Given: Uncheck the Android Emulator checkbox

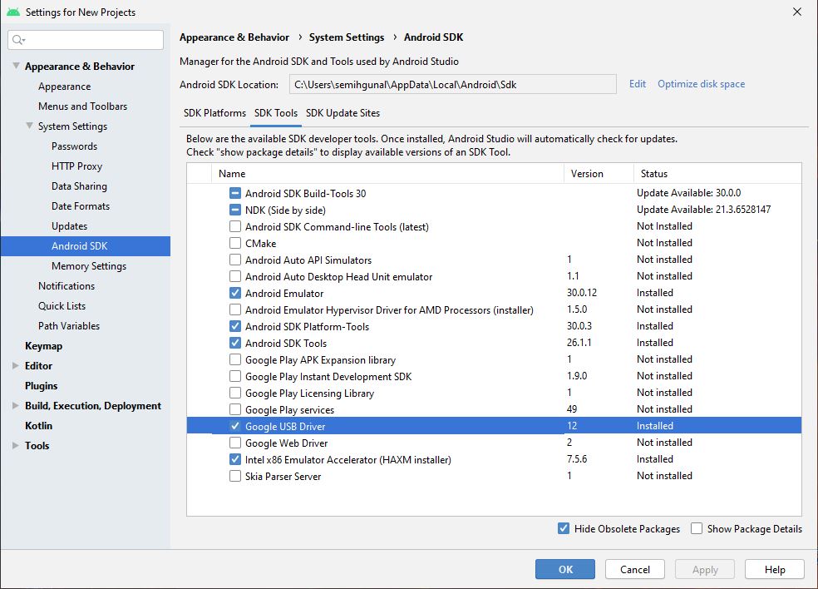Looking at the screenshot, I should click(235, 293).
